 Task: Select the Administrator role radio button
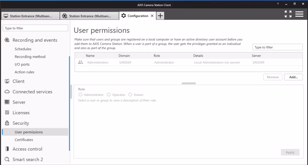coord(80,95)
